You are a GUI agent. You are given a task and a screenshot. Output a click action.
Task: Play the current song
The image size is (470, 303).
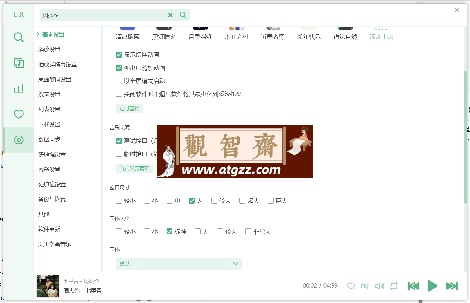tap(432, 286)
